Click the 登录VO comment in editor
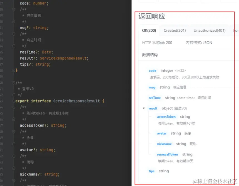 pyautogui.click(x=28, y=89)
